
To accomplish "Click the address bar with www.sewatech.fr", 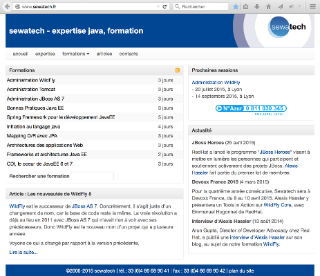I will 88,7.
